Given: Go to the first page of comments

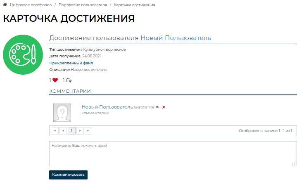Looking at the screenshot, I should click(55, 131).
